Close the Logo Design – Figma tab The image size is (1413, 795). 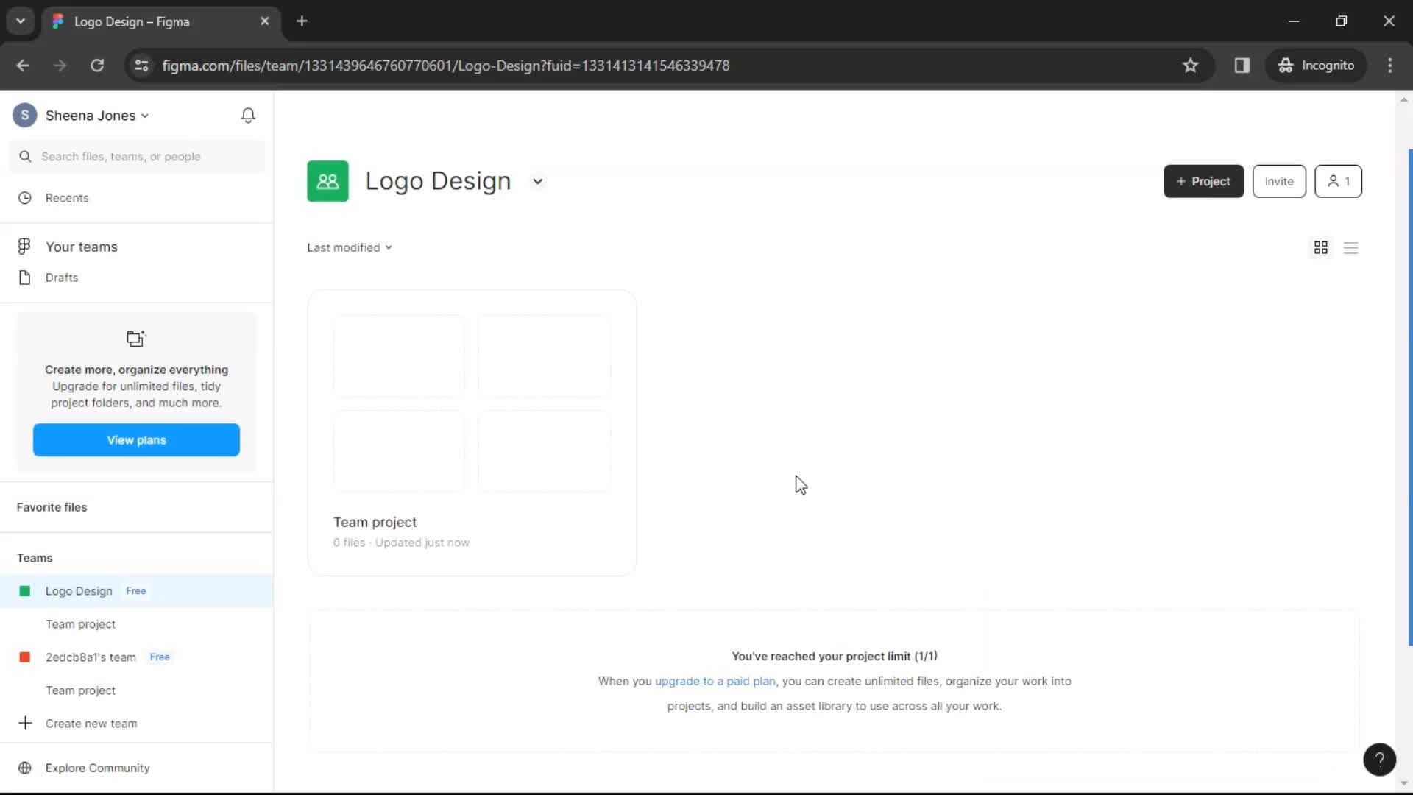point(265,21)
